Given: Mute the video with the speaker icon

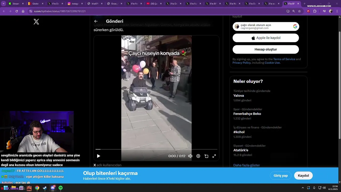Looking at the screenshot, I should click(x=190, y=156).
